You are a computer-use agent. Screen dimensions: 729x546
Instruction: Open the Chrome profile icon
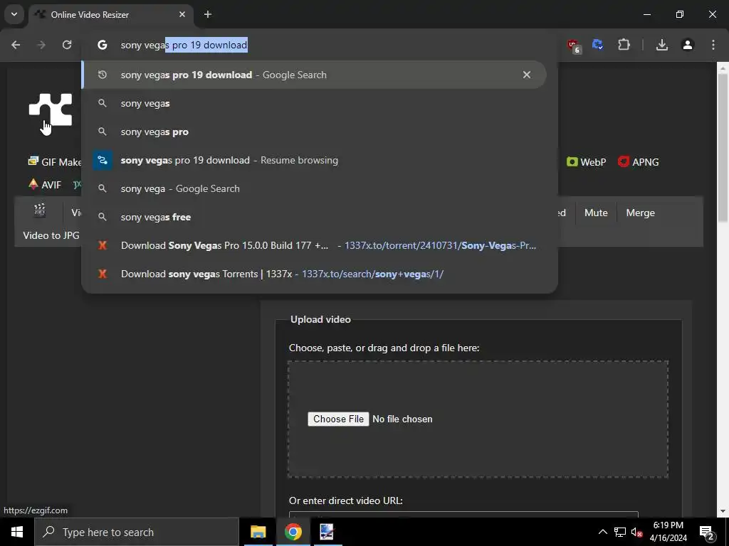(688, 45)
